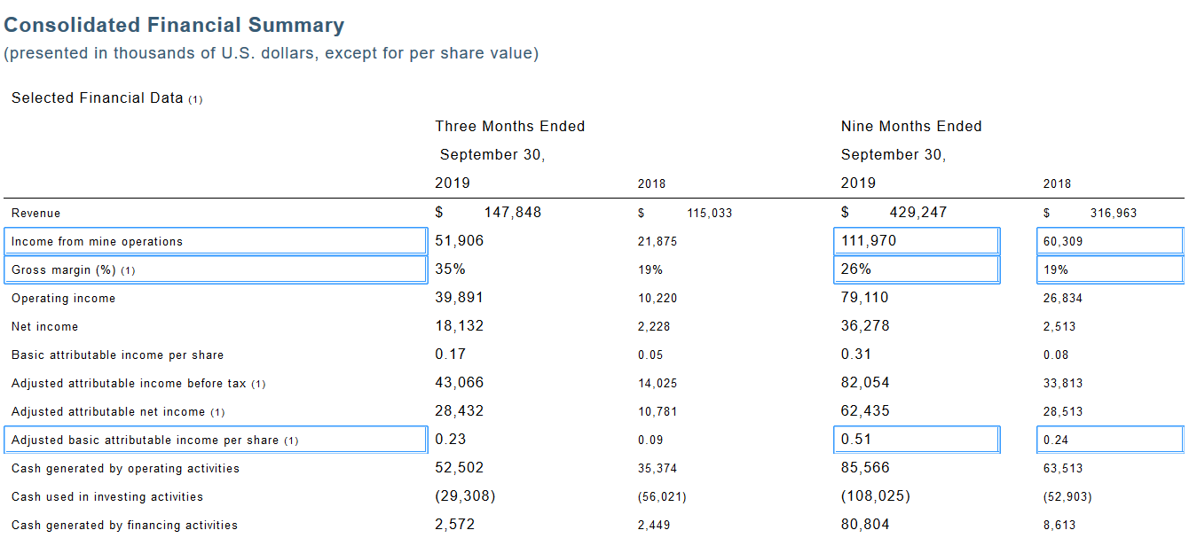1189x538 pixels.
Task: Click the boxed 60,309 value cell
Action: coord(1109,241)
